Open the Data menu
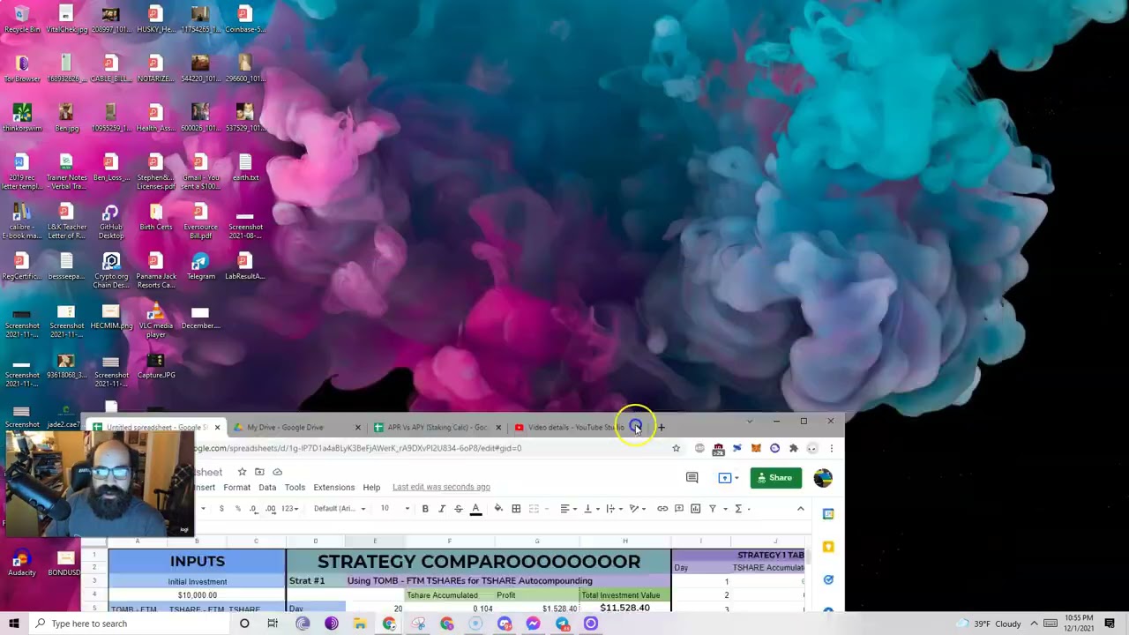Image resolution: width=1129 pixels, height=635 pixels. pos(267,487)
